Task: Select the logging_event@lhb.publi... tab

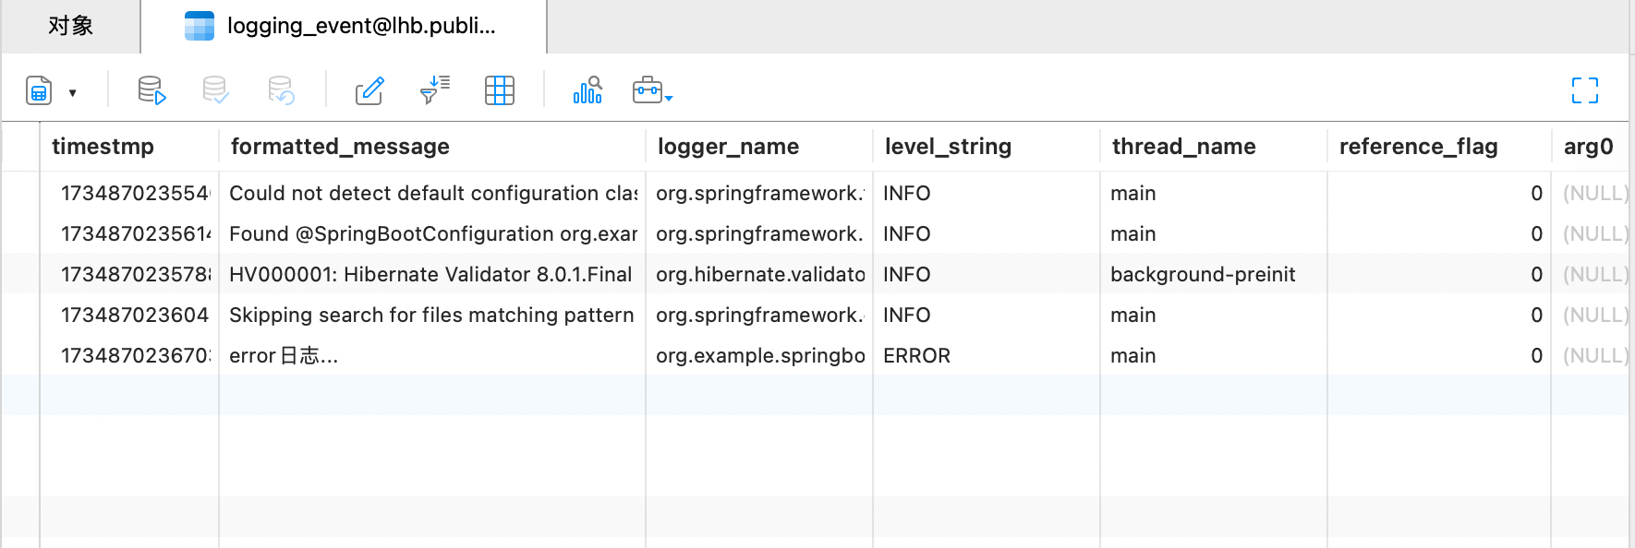Action: point(344,26)
